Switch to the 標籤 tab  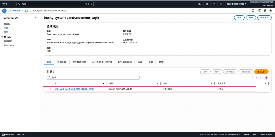tap(150, 62)
